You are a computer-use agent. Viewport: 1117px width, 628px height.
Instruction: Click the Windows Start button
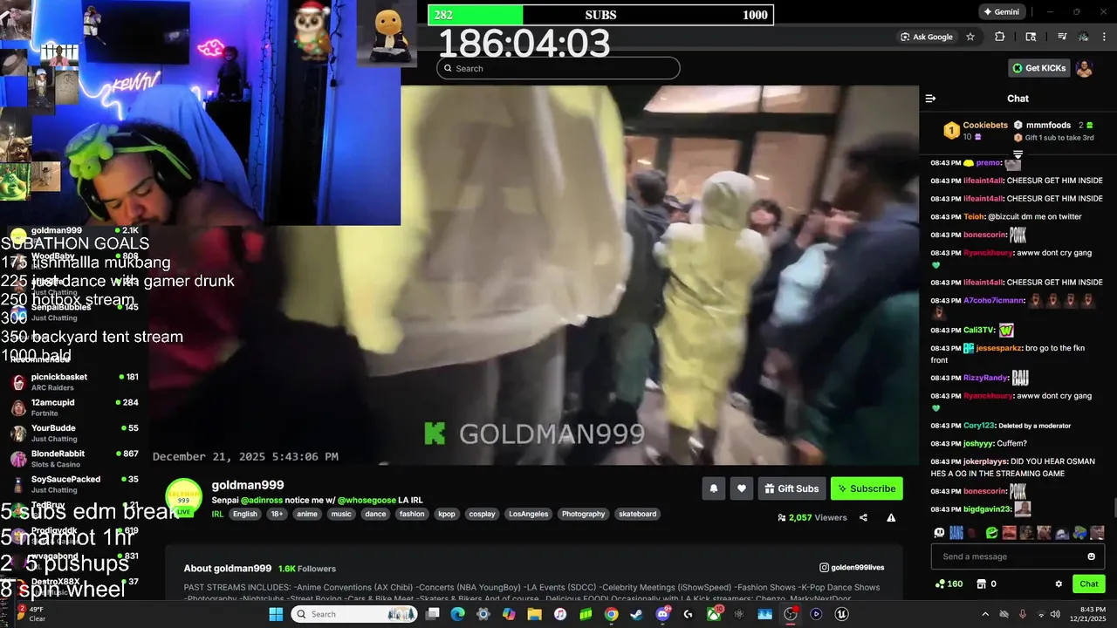(276, 614)
